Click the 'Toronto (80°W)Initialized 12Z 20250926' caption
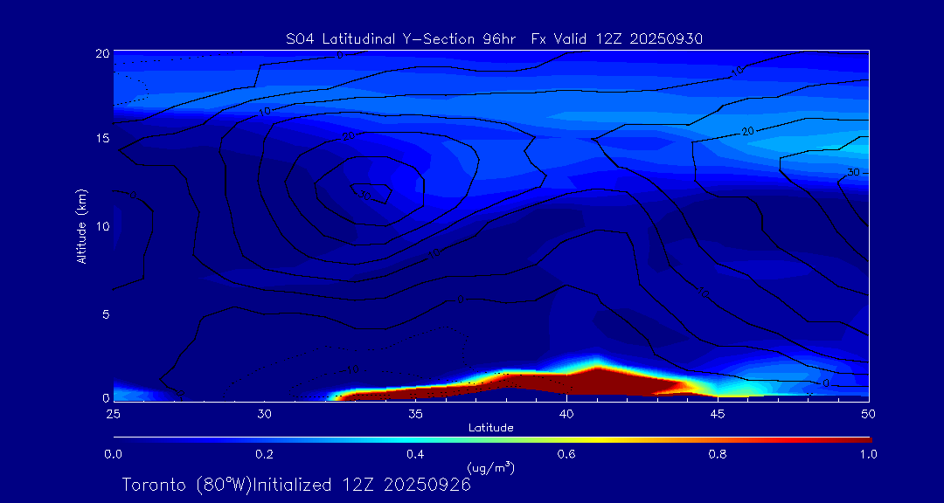 point(296,485)
